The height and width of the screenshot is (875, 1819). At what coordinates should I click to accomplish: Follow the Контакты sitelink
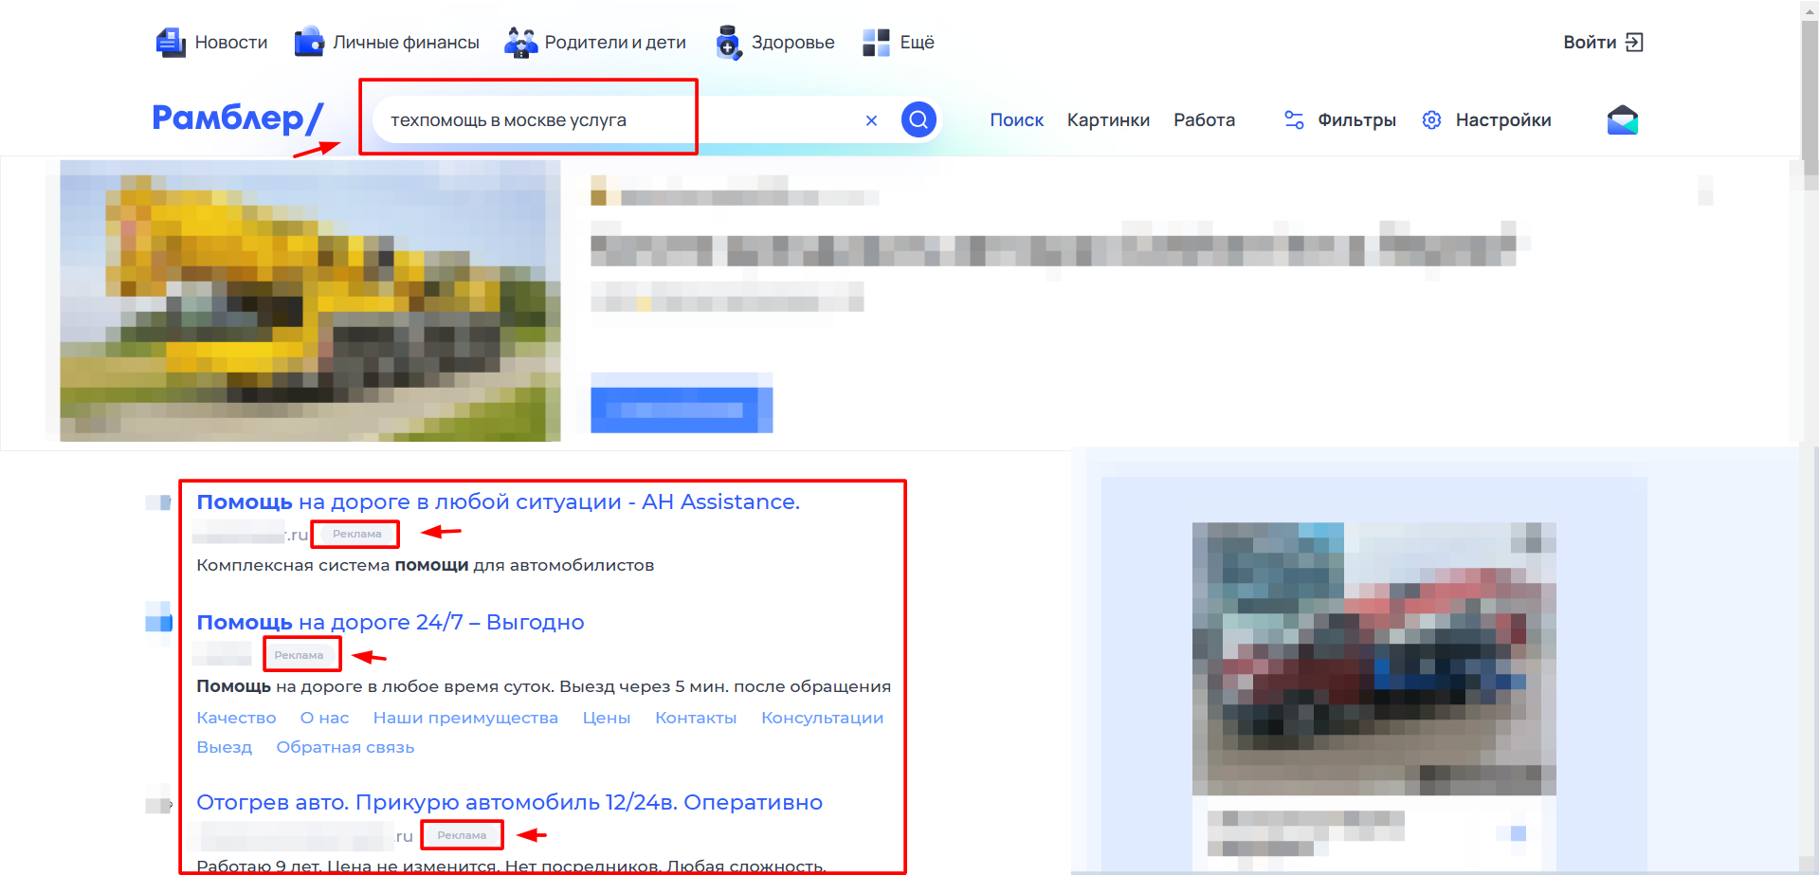(696, 718)
